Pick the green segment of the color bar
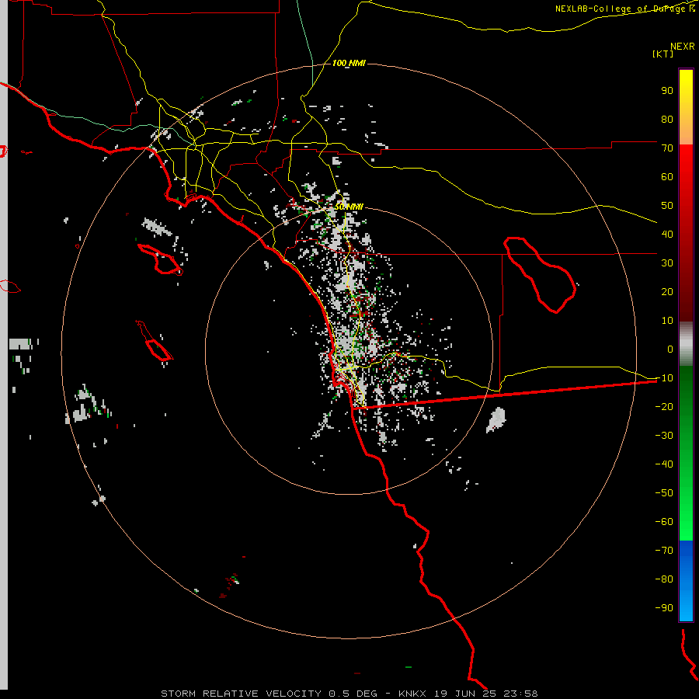Viewport: 699px width, 699px height. click(686, 454)
